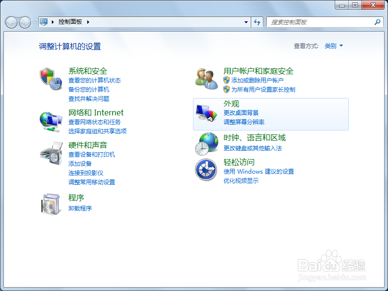Click 连接到投影仪 link
Screen dimensions: 388x291
pos(86,173)
